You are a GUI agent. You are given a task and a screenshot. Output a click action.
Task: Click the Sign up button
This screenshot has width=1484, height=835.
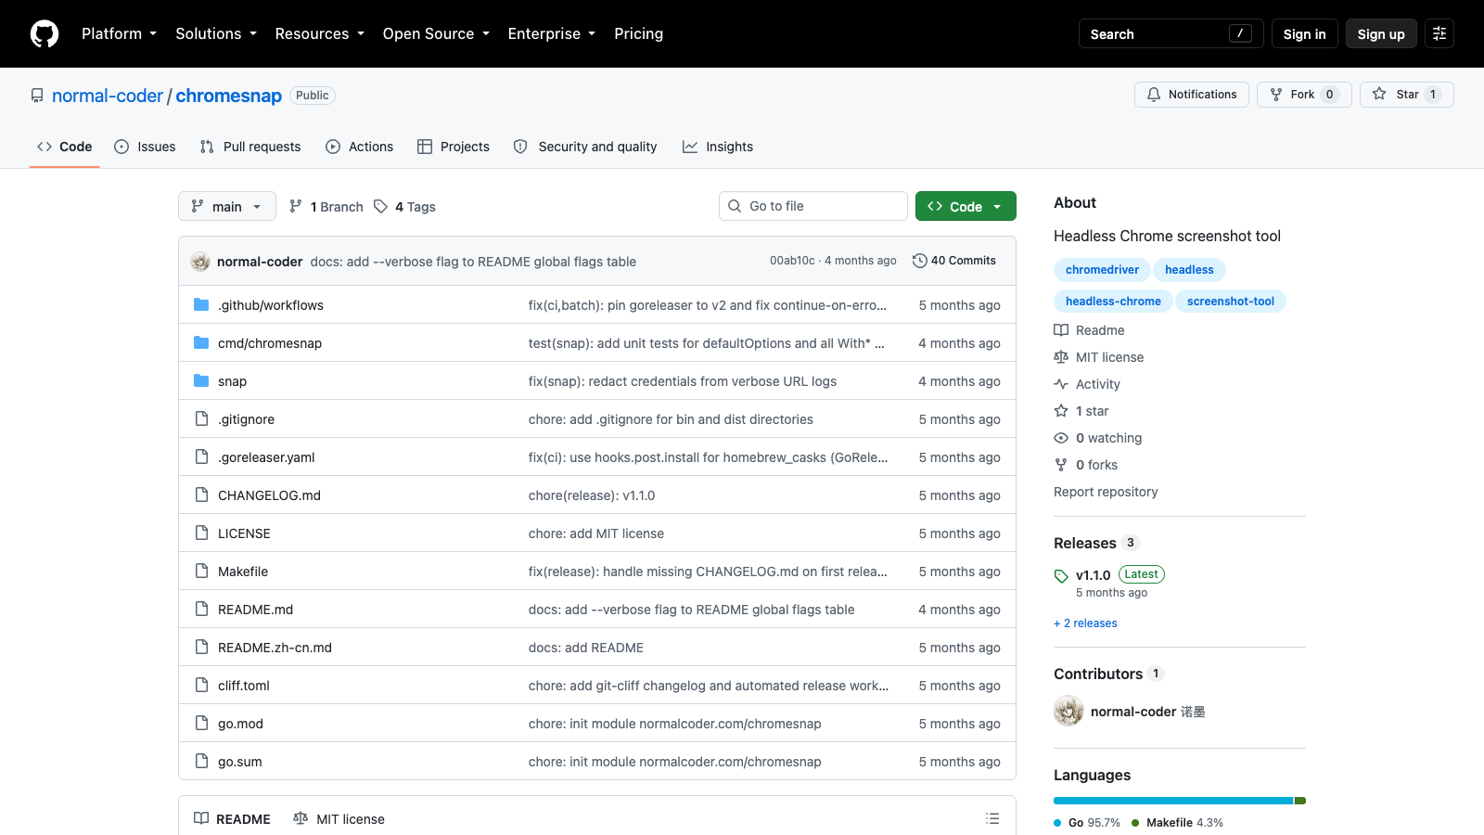point(1381,33)
